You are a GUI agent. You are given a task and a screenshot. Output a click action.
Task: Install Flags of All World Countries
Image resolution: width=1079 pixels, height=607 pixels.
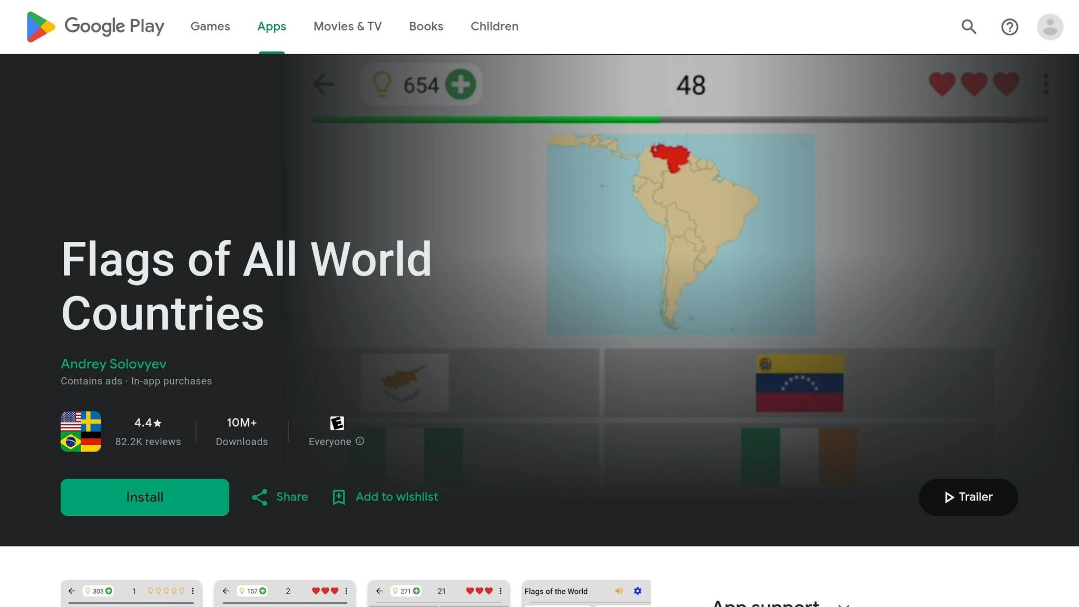(x=145, y=497)
